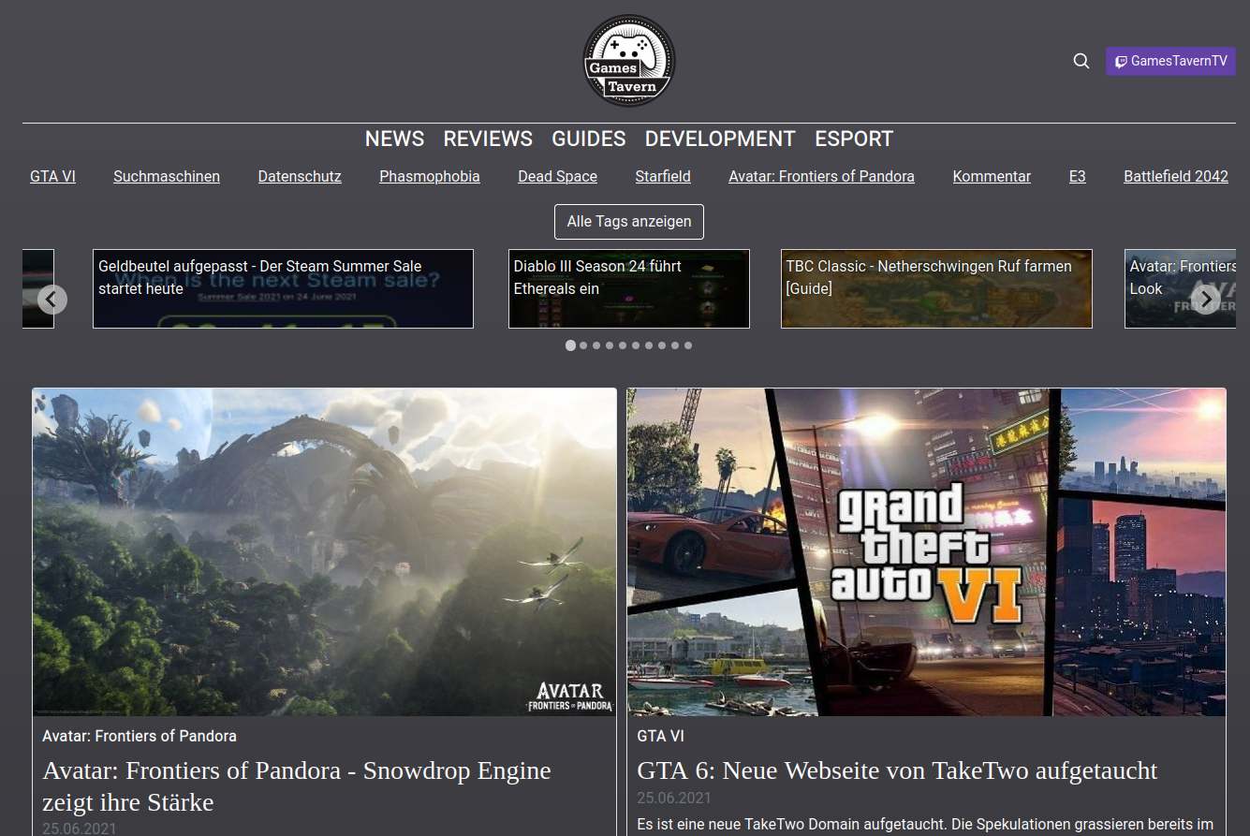Select the third carousel pagination dot

pos(596,345)
